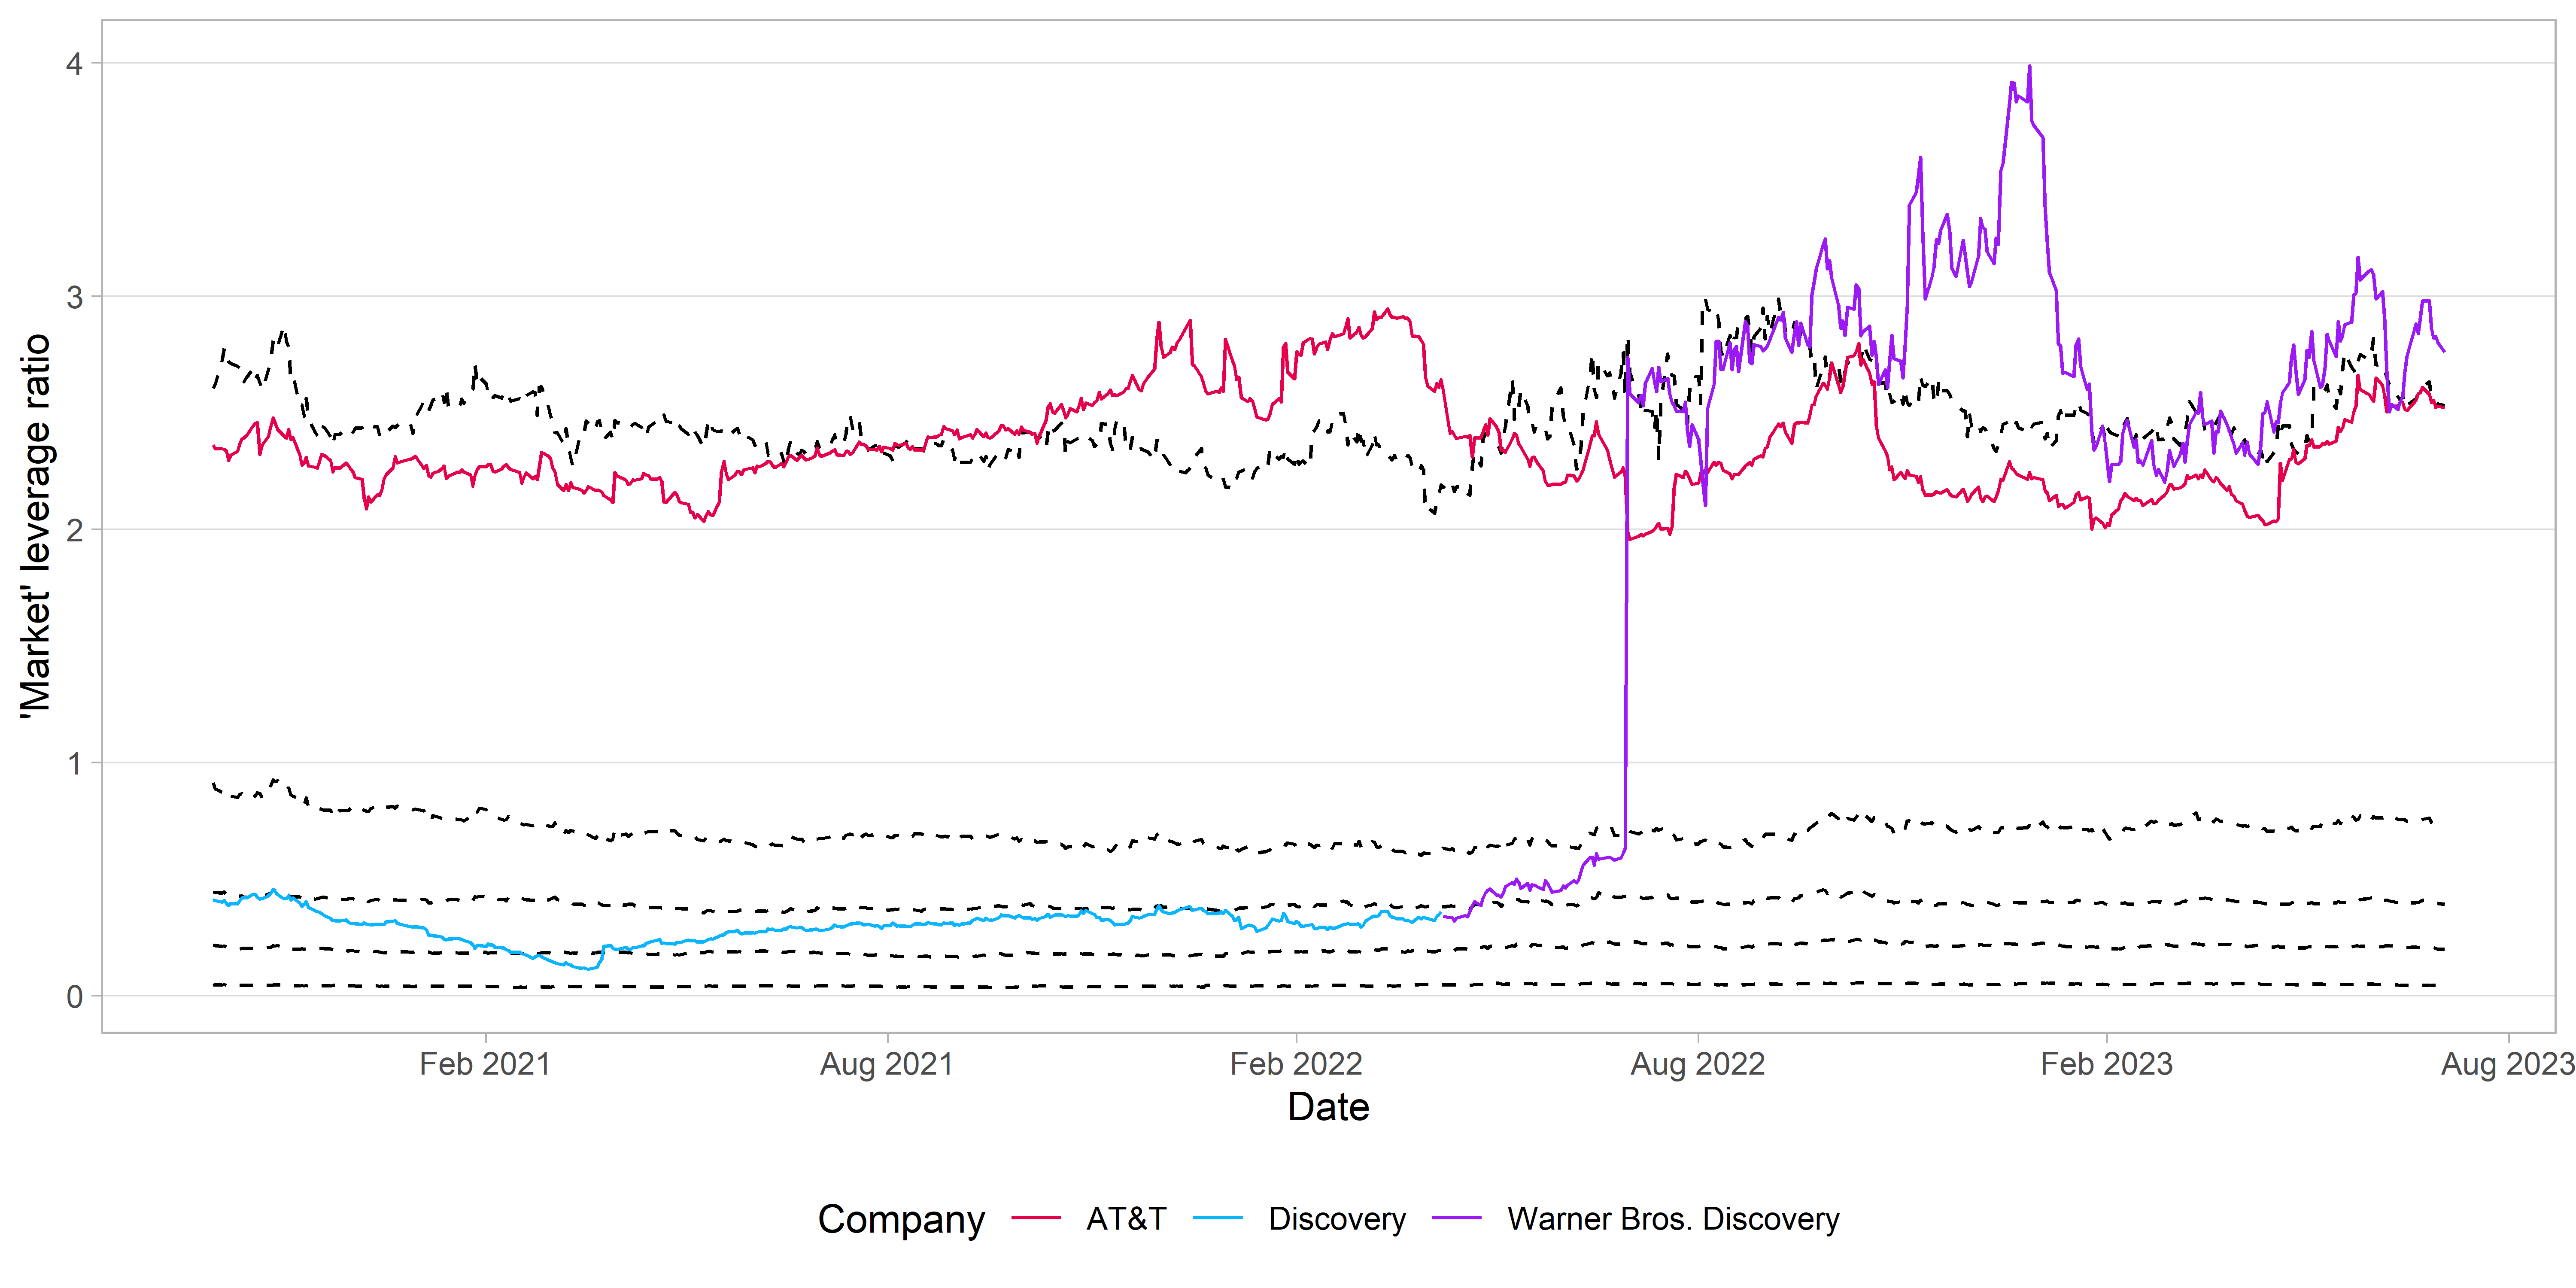Viewport: 2576px width, 1288px height.
Task: Select the AT&T legend label
Action: [1126, 1219]
